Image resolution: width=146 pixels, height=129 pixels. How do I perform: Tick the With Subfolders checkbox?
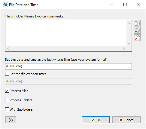[x=7, y=109]
